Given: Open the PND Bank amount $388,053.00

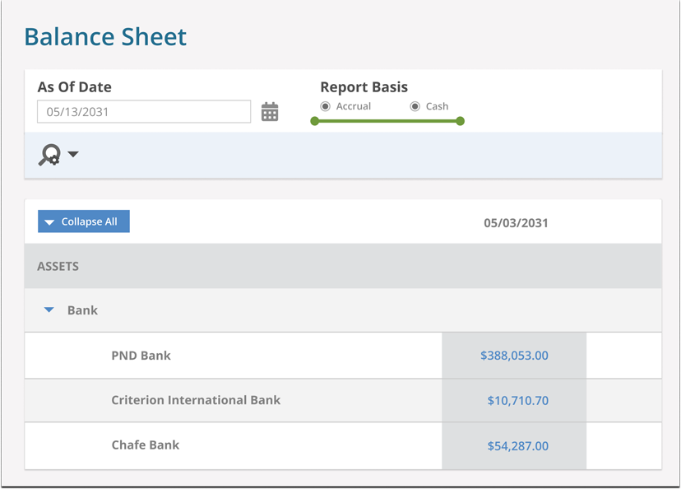Looking at the screenshot, I should 514,355.
